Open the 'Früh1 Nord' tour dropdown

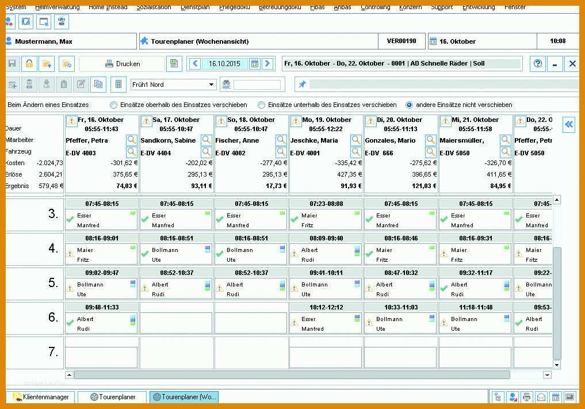click(x=211, y=85)
